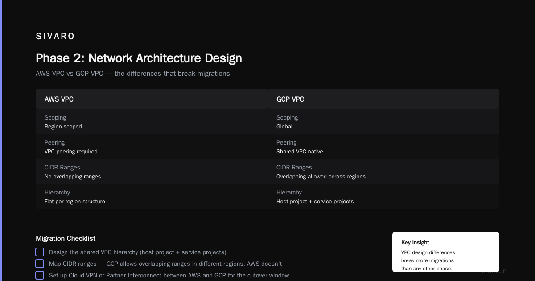Click 'Set up Cloud VPN or Partner Interconnect' text

[169, 276]
